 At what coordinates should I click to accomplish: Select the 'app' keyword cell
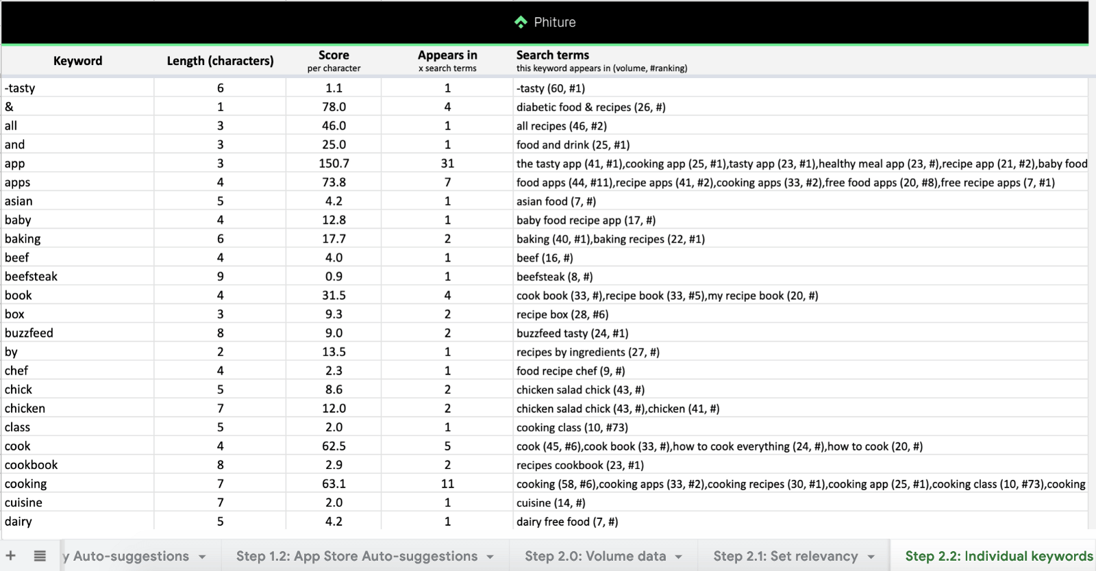point(77,163)
